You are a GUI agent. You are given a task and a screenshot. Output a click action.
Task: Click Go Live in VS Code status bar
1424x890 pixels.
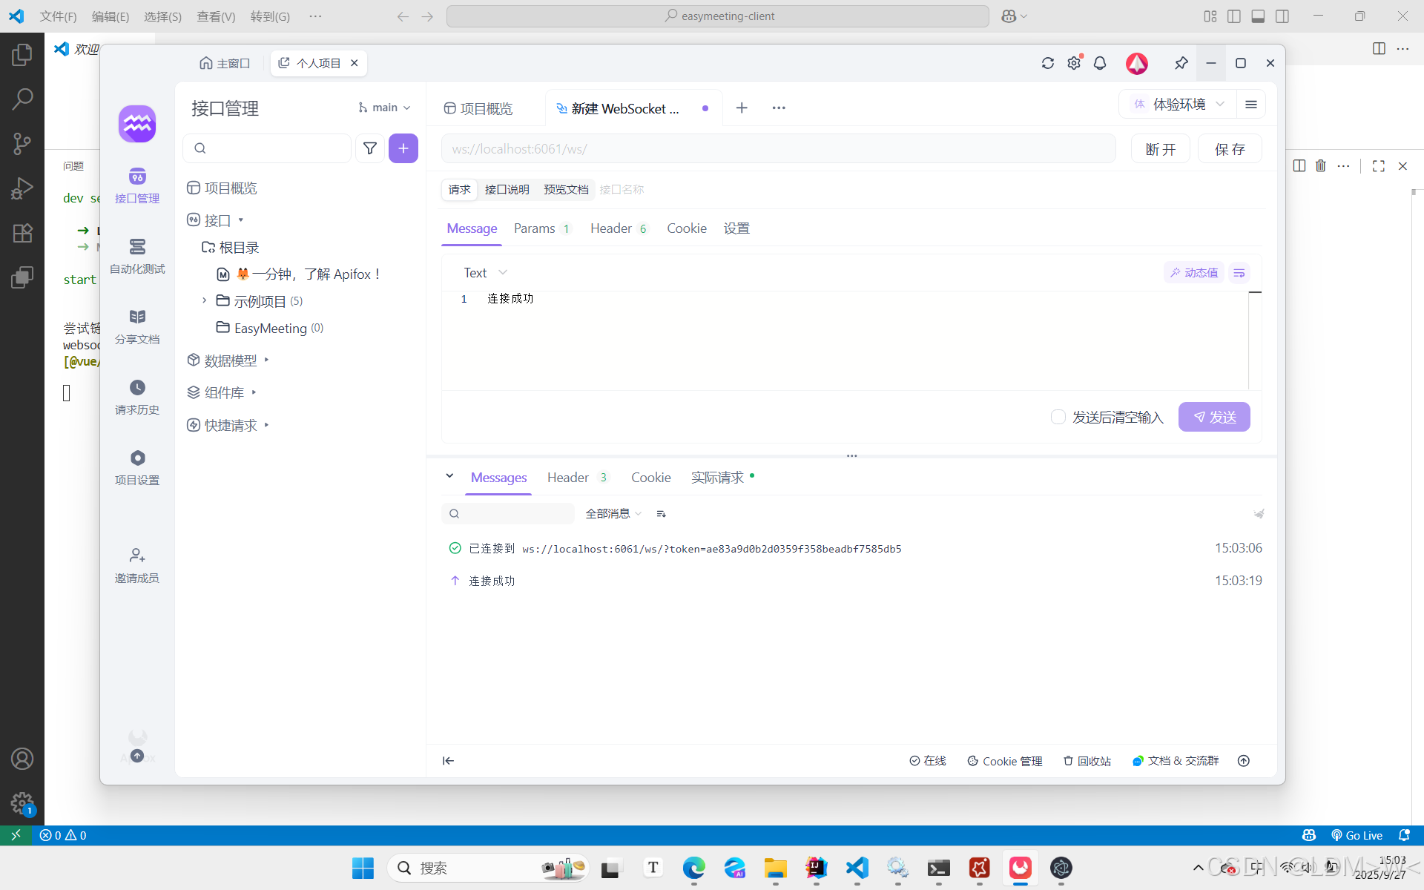[1357, 835]
